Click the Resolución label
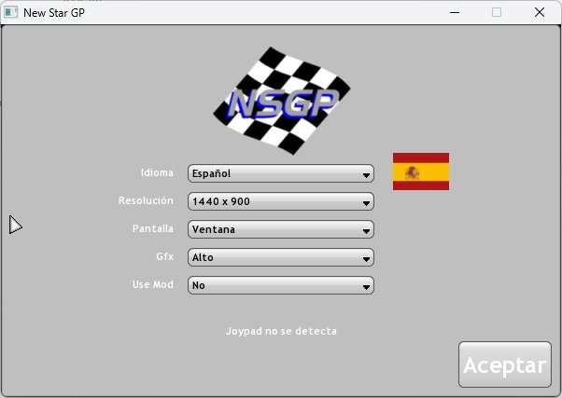562x398 pixels. [146, 201]
